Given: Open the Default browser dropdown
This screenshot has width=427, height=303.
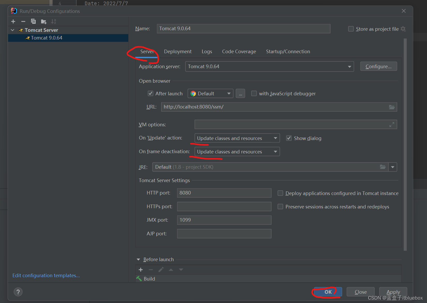Looking at the screenshot, I should [210, 94].
